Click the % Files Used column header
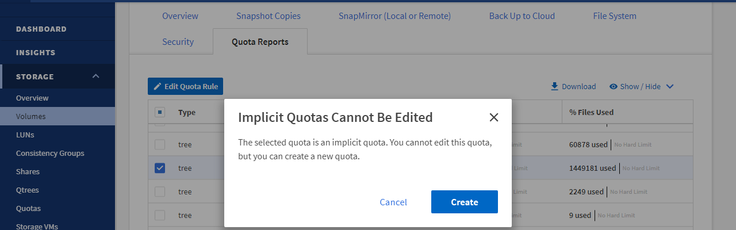 [x=591, y=112]
